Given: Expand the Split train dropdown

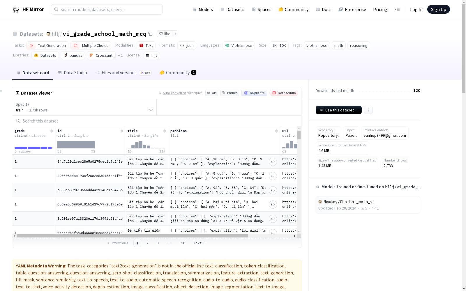Looking at the screenshot, I should [x=84, y=107].
